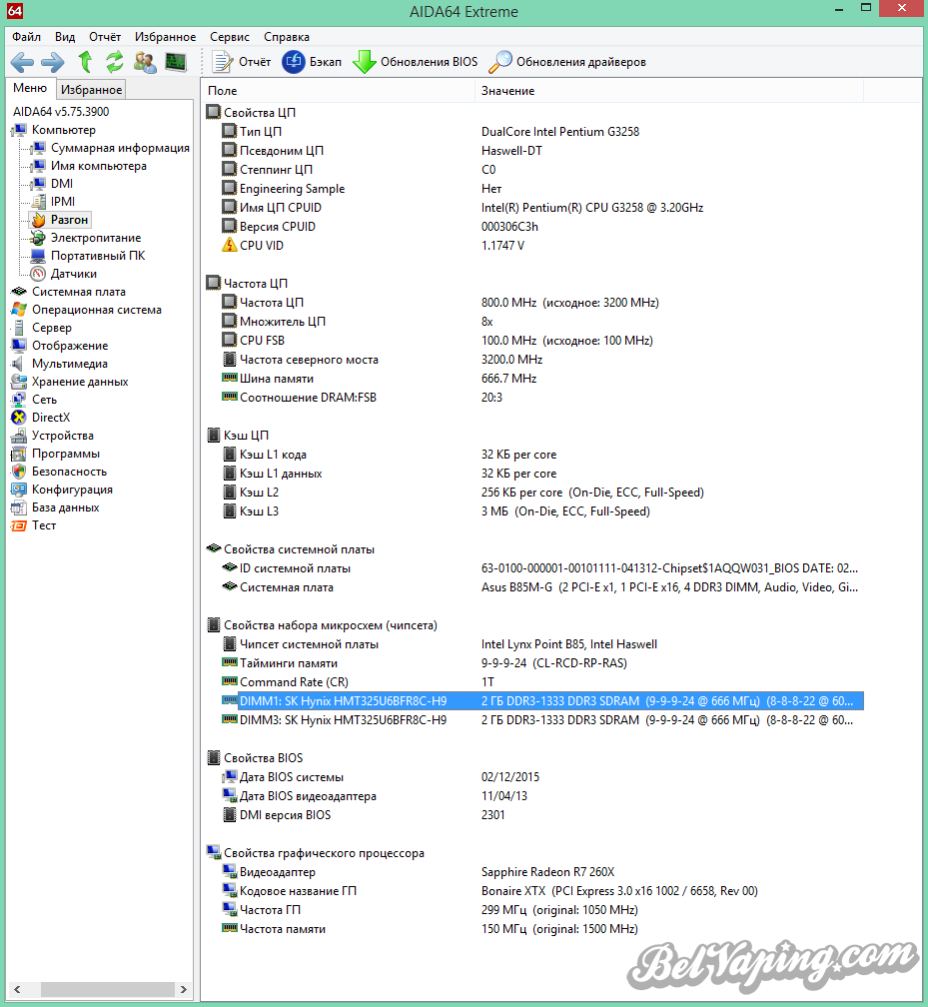Open Обновления драйверов toolbar button
This screenshot has height=1007, width=928.
[x=567, y=62]
